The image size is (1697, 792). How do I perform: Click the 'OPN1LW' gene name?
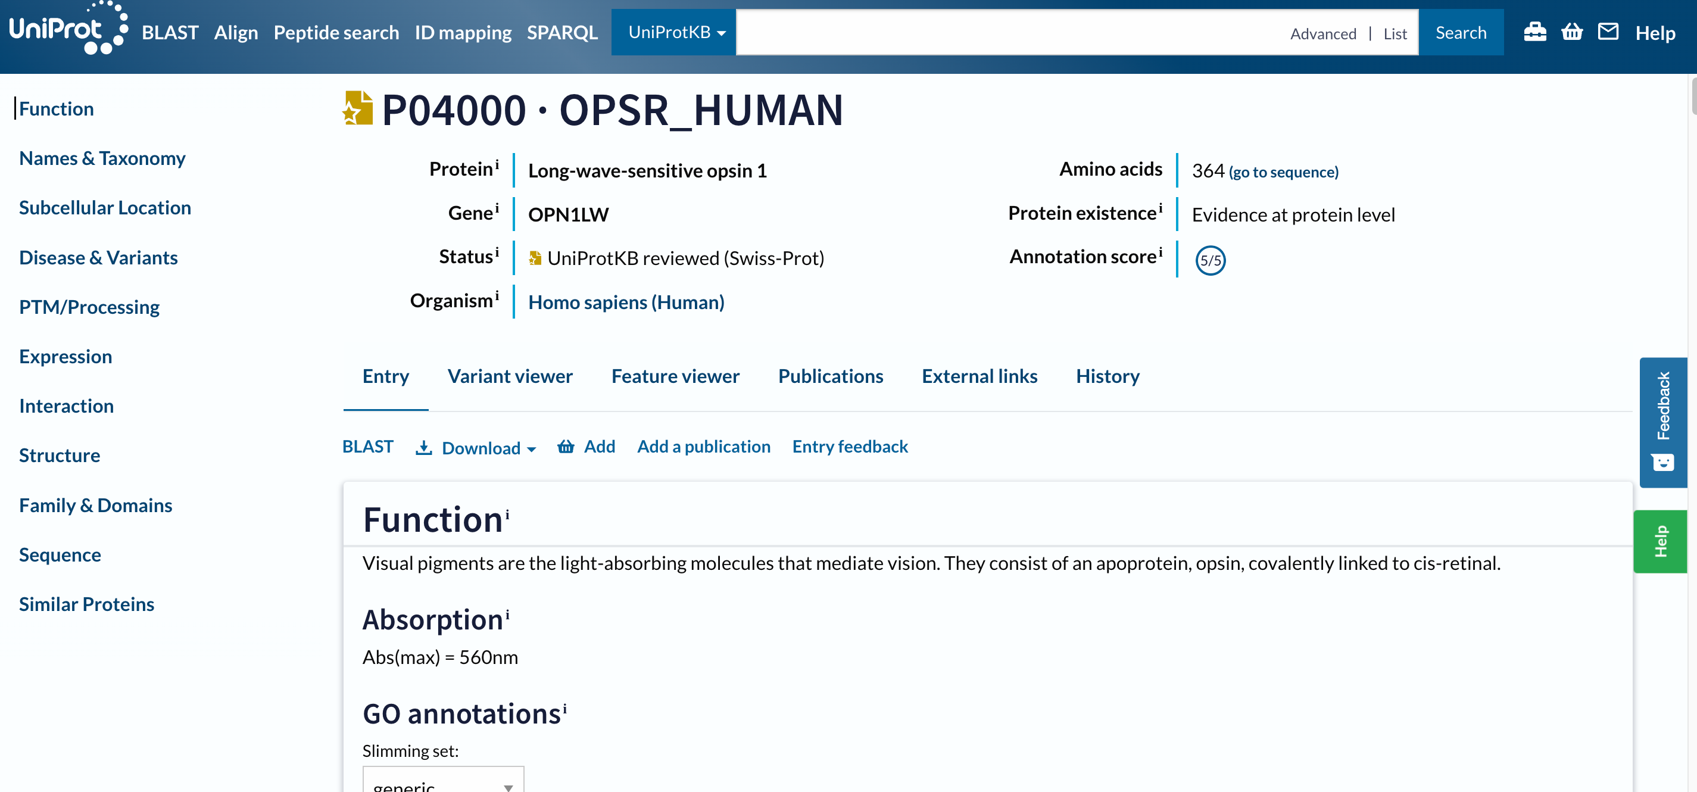(x=569, y=215)
